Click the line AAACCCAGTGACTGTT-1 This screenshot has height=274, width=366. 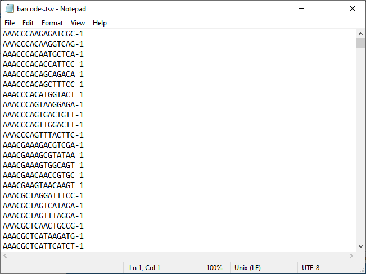tap(43, 115)
